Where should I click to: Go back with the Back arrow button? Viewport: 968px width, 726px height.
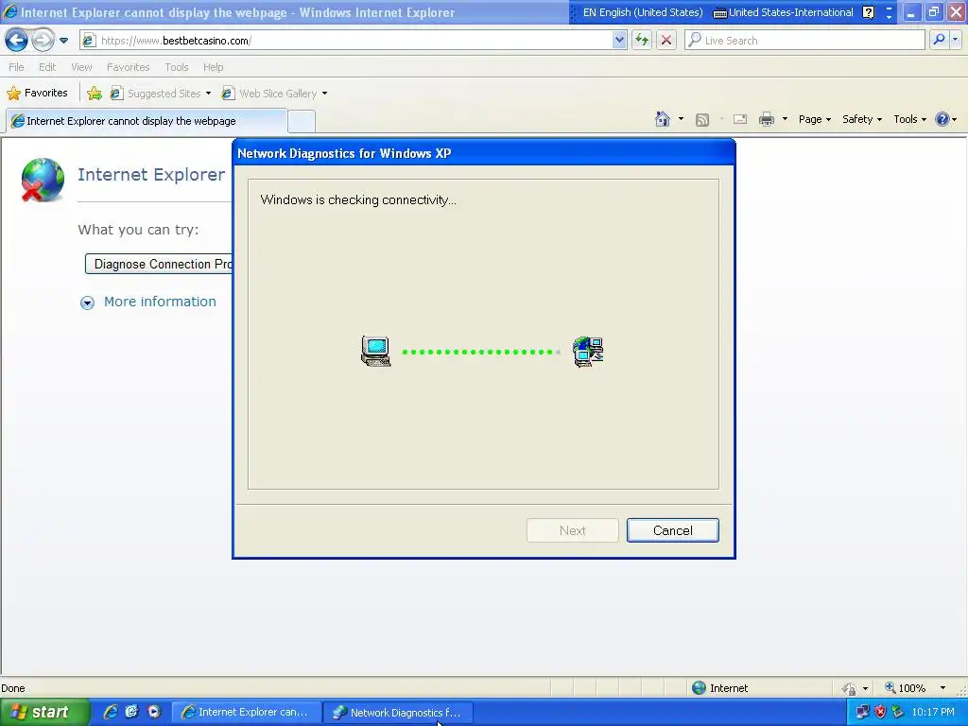pyautogui.click(x=16, y=41)
